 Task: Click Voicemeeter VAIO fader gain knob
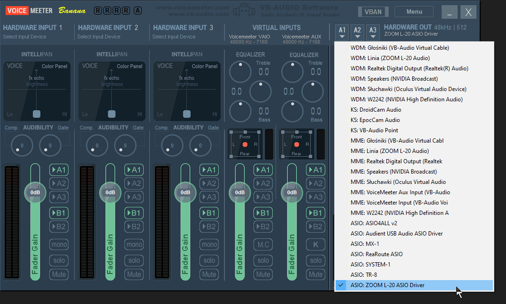tap(240, 192)
